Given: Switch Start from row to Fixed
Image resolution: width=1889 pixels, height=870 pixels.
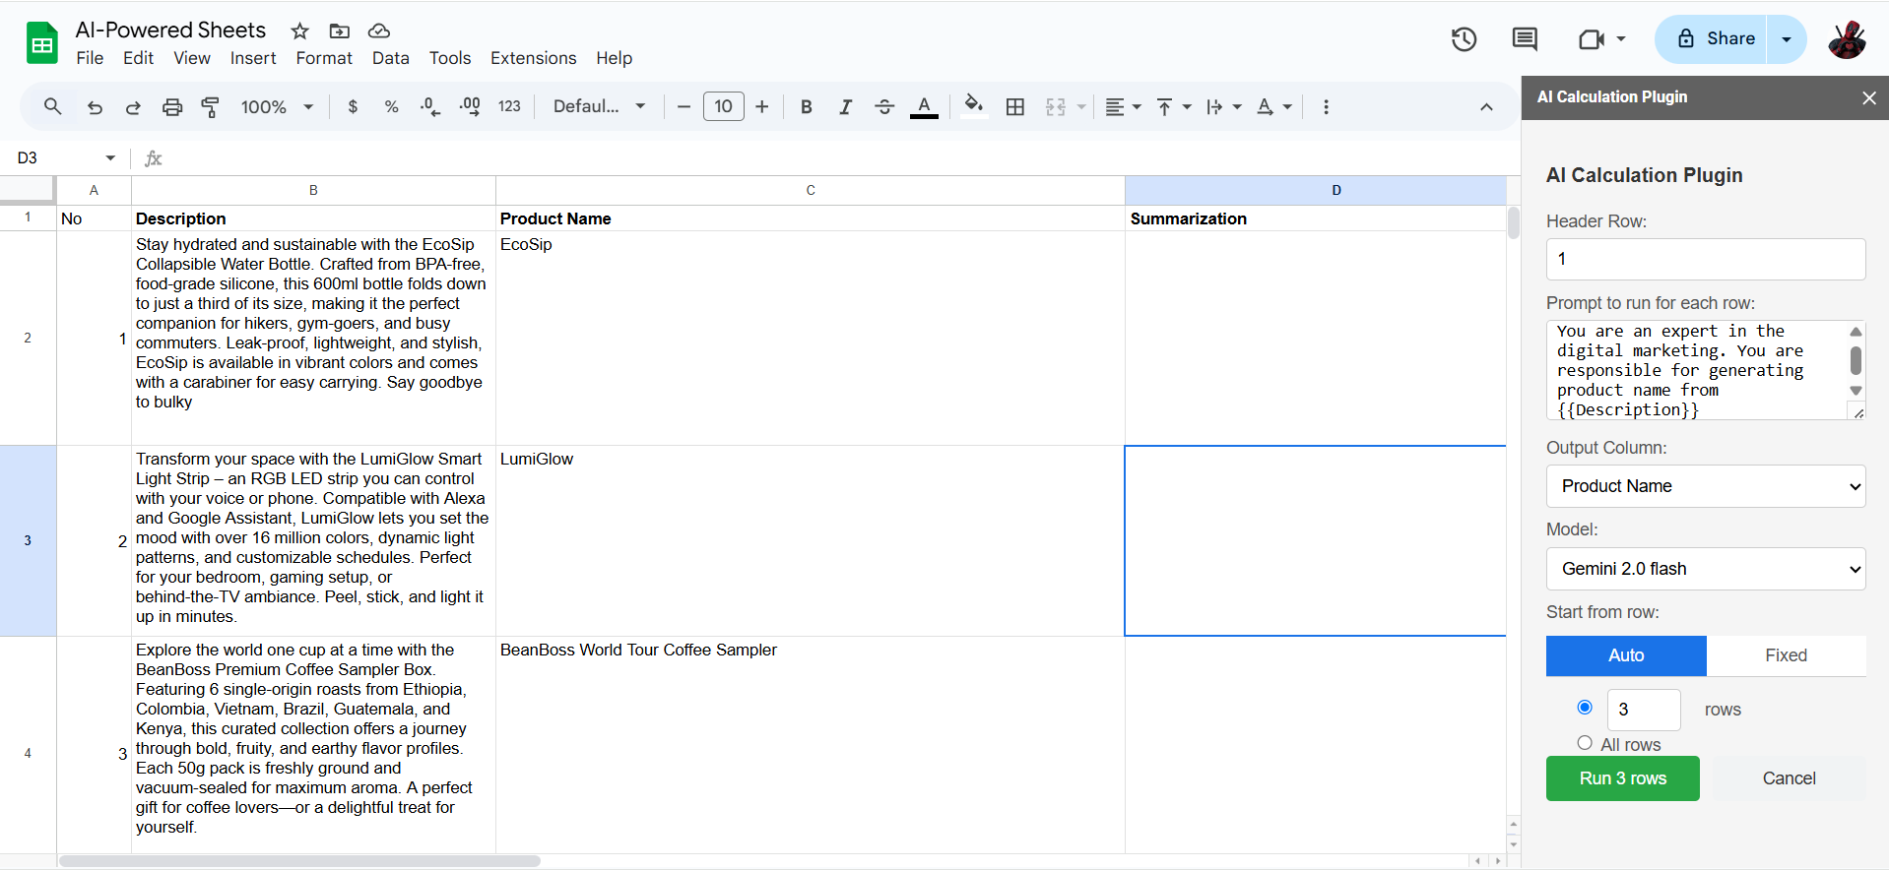Looking at the screenshot, I should point(1786,655).
